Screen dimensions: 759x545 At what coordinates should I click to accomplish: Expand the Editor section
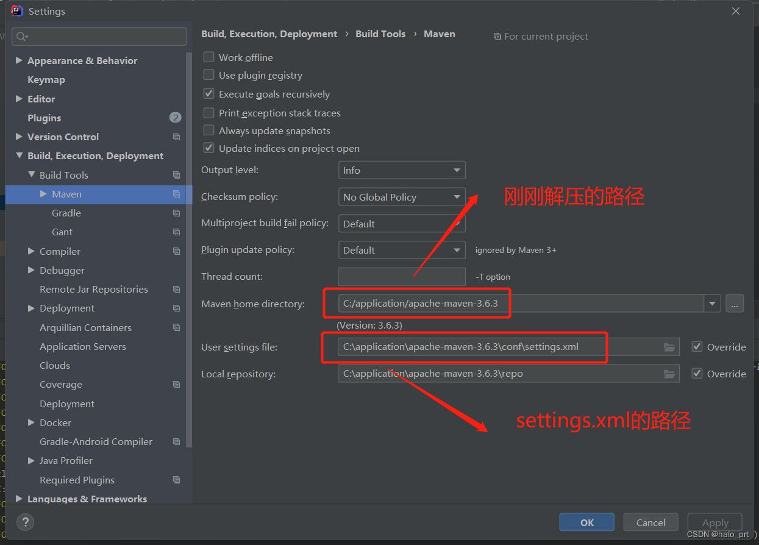(19, 99)
